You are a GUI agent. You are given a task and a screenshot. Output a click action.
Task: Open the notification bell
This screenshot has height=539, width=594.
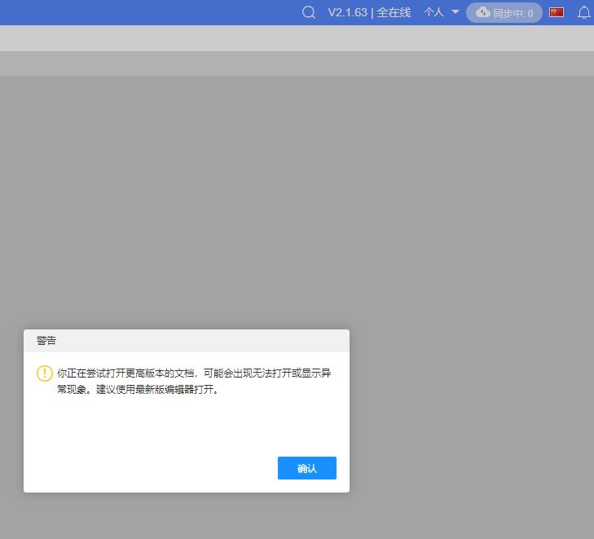coord(583,12)
